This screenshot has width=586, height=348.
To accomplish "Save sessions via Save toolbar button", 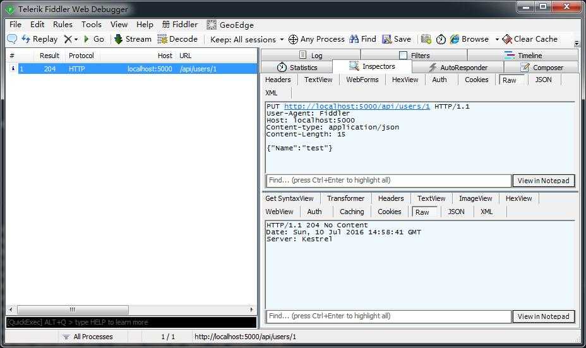I will (x=397, y=39).
